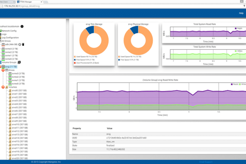The height and width of the screenshot is (164, 246).
Task: Click the Value column header
Action: point(109,128)
